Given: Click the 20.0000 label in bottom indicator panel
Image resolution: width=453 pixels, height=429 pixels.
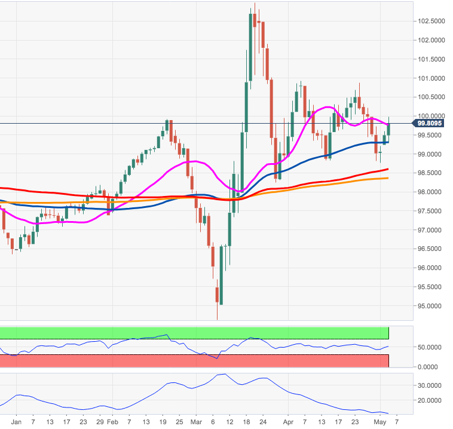Looking at the screenshot, I should [429, 401].
